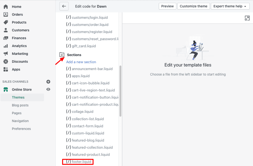The width and height of the screenshot is (253, 166).
Task: Open Marketing section
Action: tap(20, 54)
